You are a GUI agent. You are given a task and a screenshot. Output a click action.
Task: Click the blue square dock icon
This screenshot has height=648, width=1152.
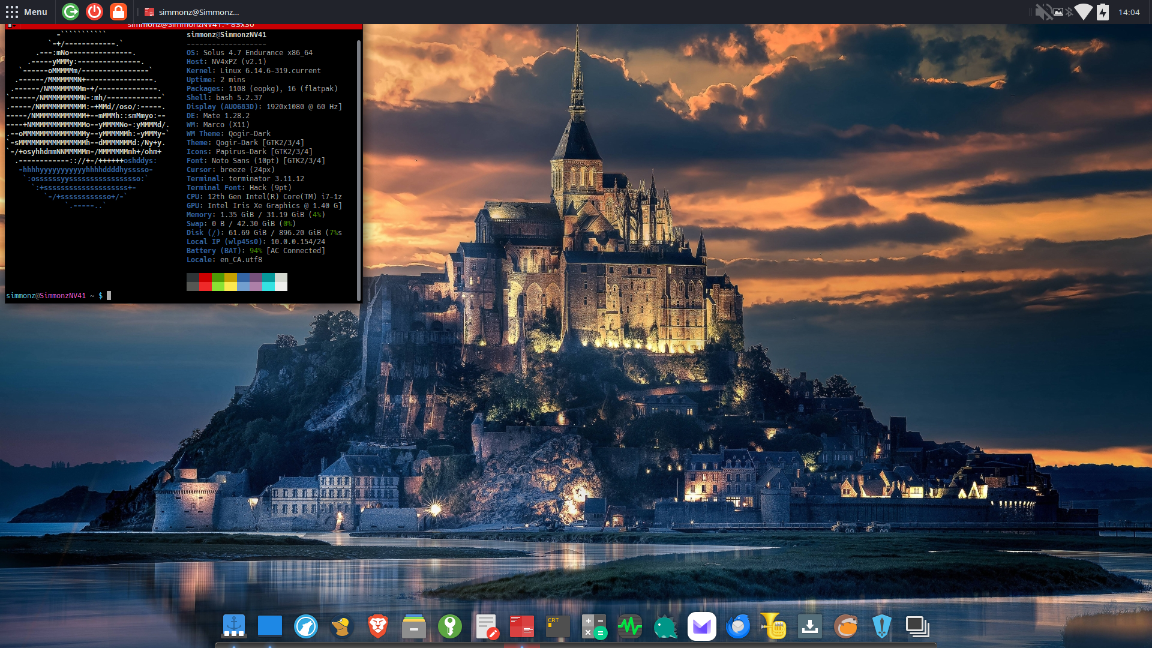click(270, 626)
